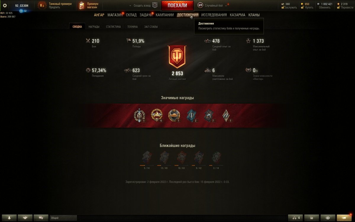Open the session statistics bar-chart icon

coord(312,218)
